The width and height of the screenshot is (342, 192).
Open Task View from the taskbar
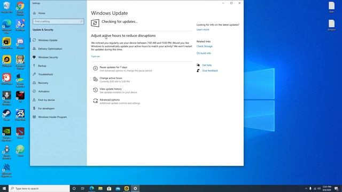(x=83, y=188)
